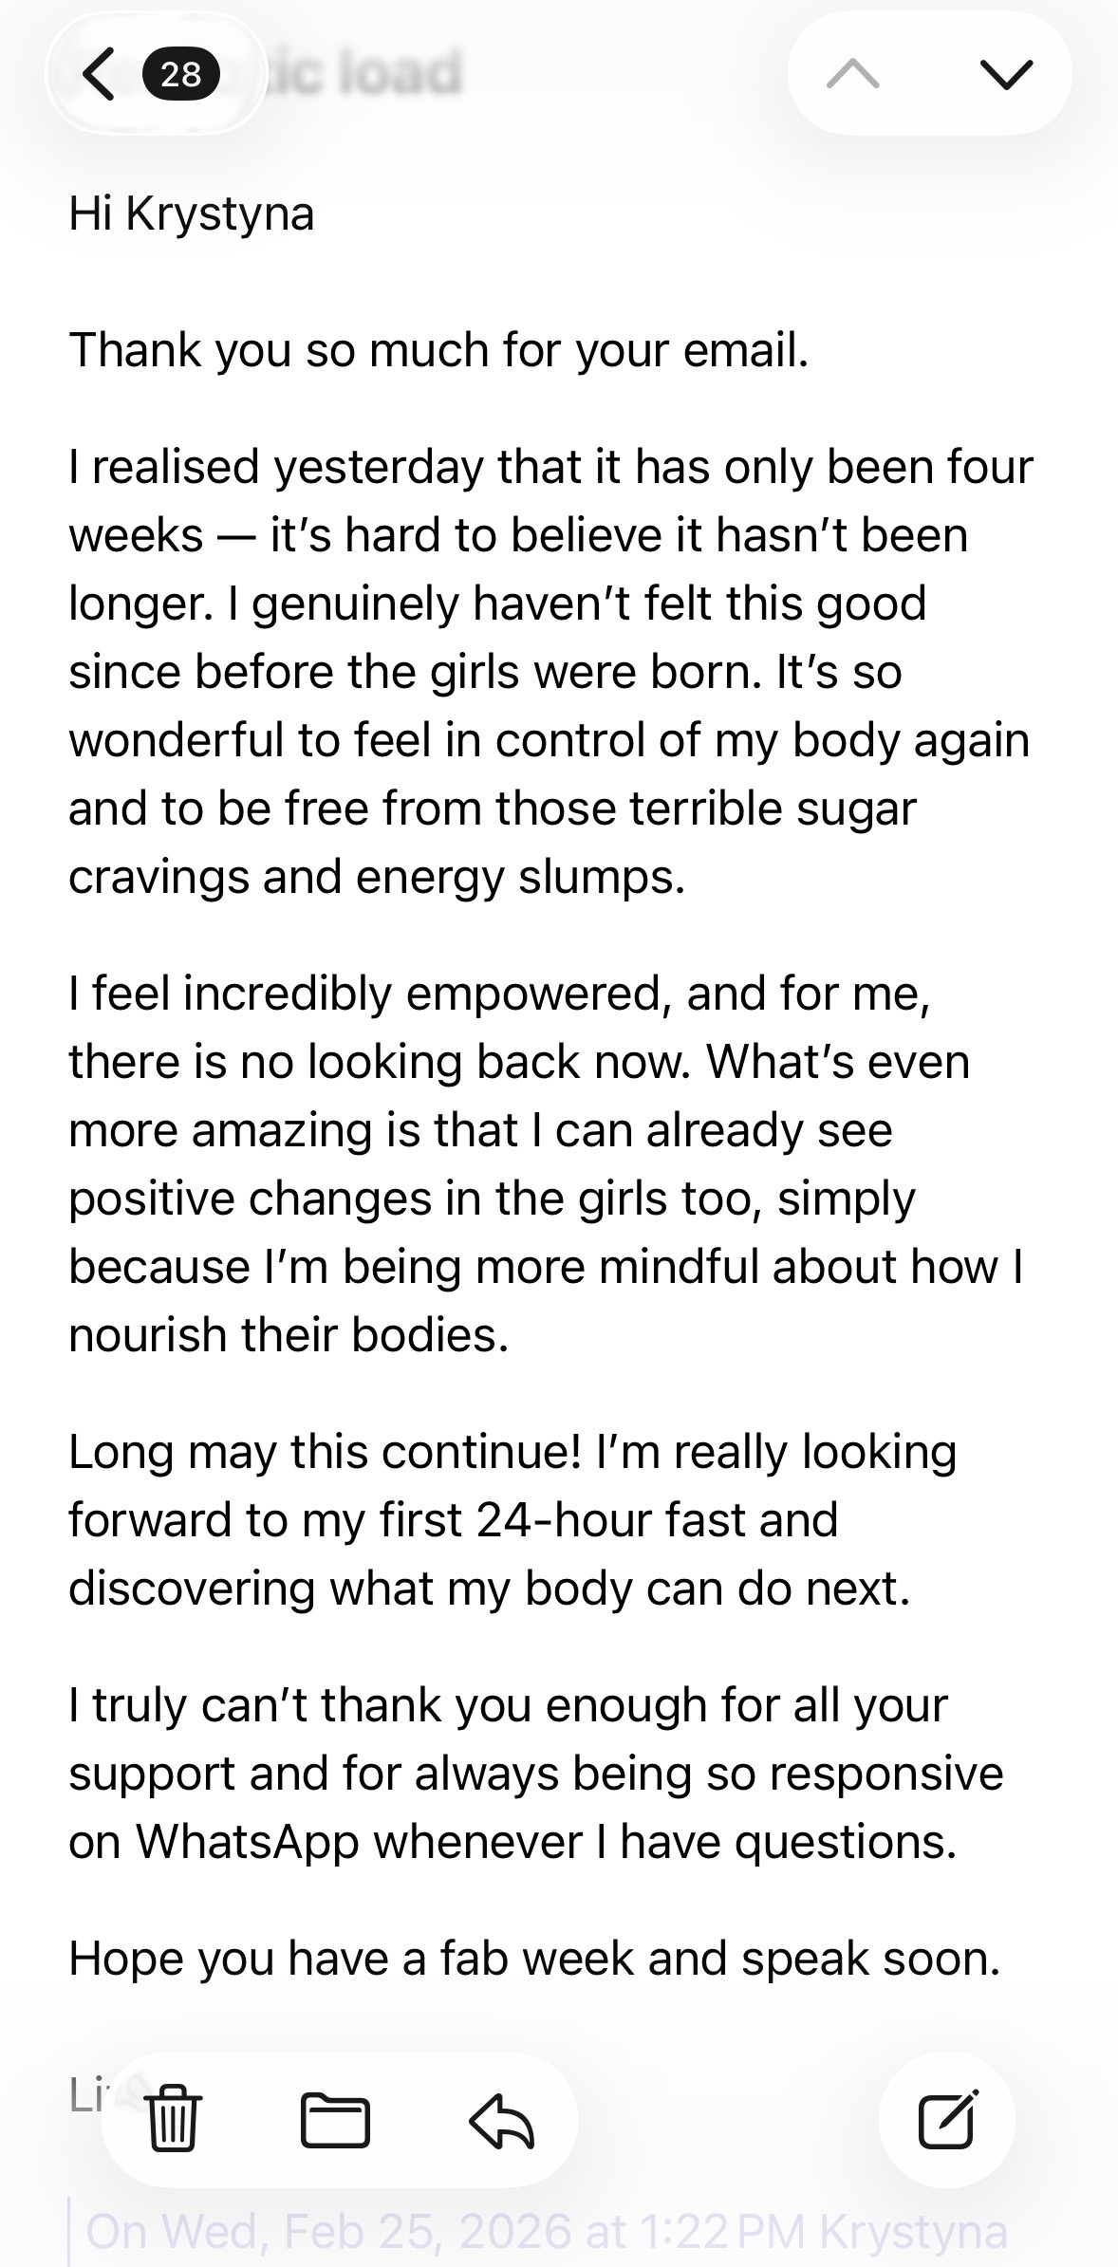Go back to the inbox list
The height and width of the screenshot is (2267, 1118).
99,74
